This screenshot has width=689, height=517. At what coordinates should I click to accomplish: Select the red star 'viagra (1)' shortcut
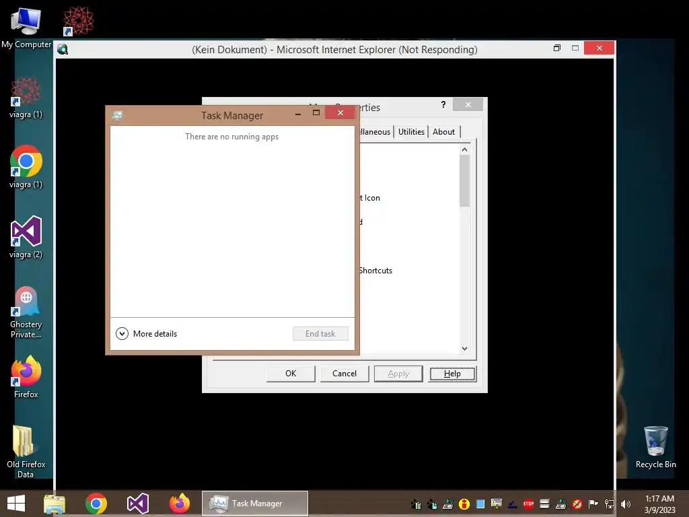tap(26, 98)
